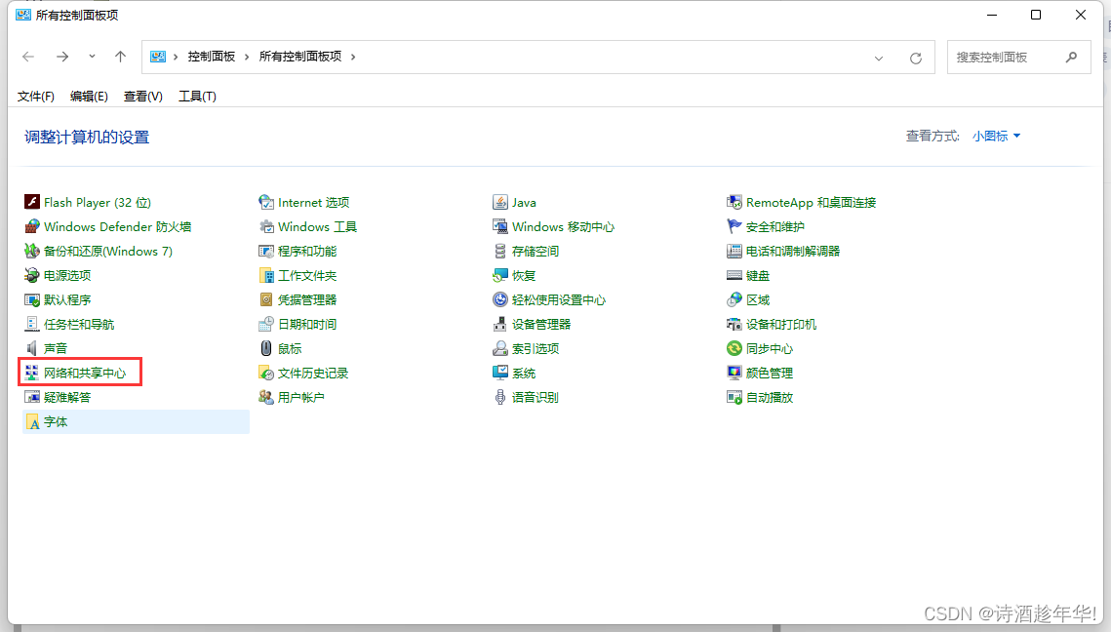The width and height of the screenshot is (1111, 632).
Task: Click the Windows 移动中心 icon
Action: 500,226
